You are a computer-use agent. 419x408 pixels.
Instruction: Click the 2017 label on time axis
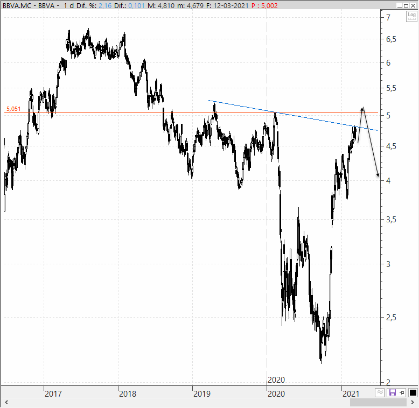53,393
